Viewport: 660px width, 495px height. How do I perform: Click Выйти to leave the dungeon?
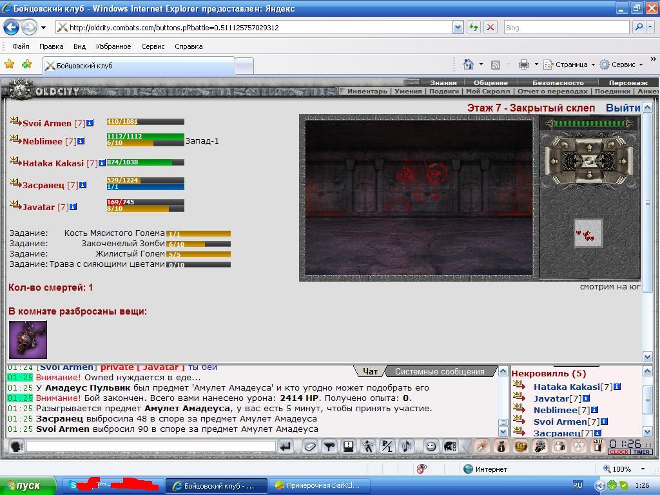pos(623,108)
